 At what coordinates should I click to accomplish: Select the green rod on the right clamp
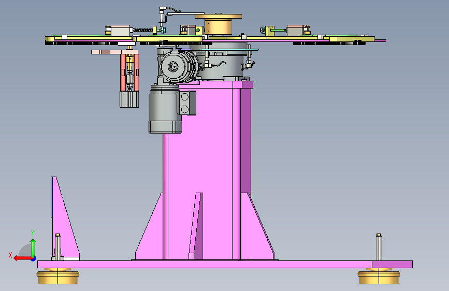(x=278, y=30)
